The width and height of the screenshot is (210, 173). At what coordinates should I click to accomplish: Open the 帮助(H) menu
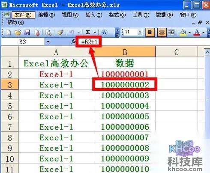[15, 22]
